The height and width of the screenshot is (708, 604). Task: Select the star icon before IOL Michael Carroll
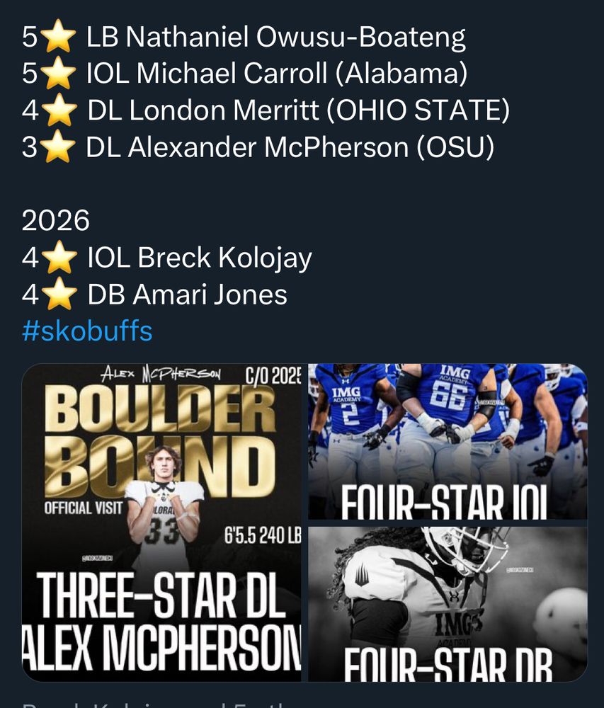[x=58, y=73]
